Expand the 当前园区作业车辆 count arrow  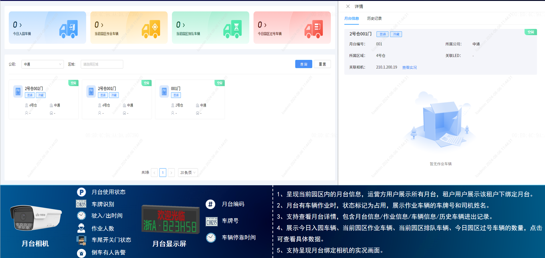[102, 25]
